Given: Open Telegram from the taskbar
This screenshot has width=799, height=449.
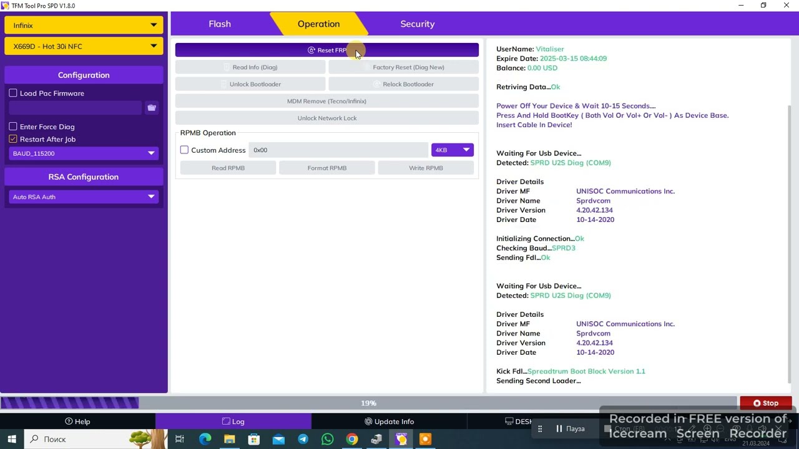Looking at the screenshot, I should (x=303, y=439).
